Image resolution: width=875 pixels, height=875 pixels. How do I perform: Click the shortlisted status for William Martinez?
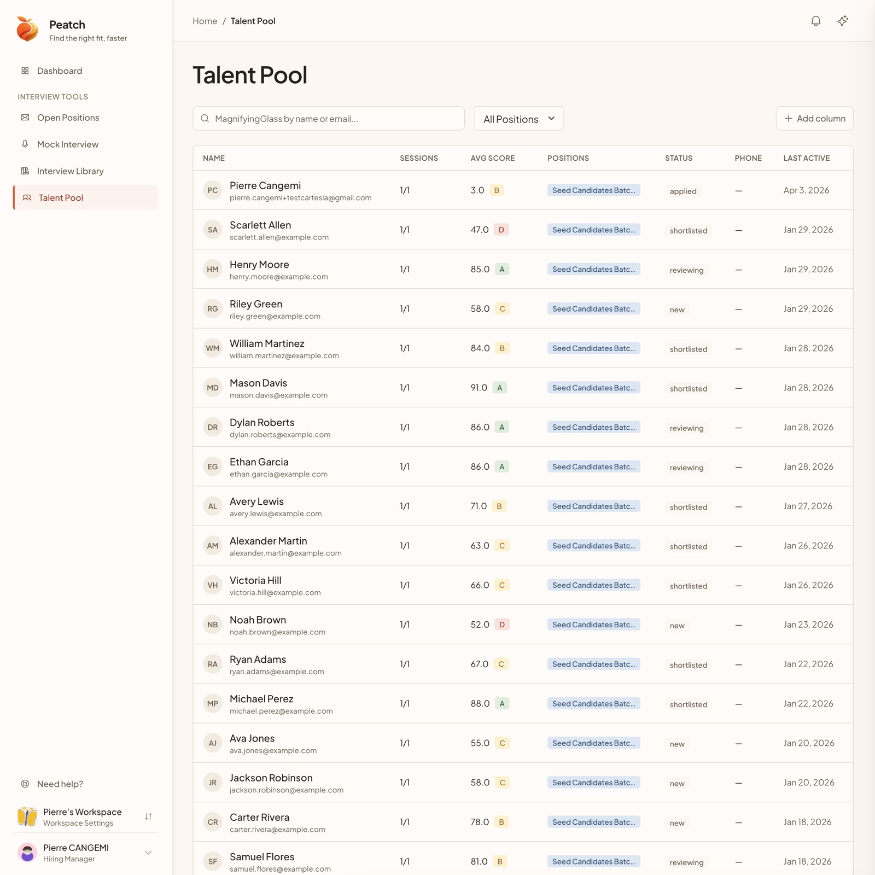pos(689,349)
